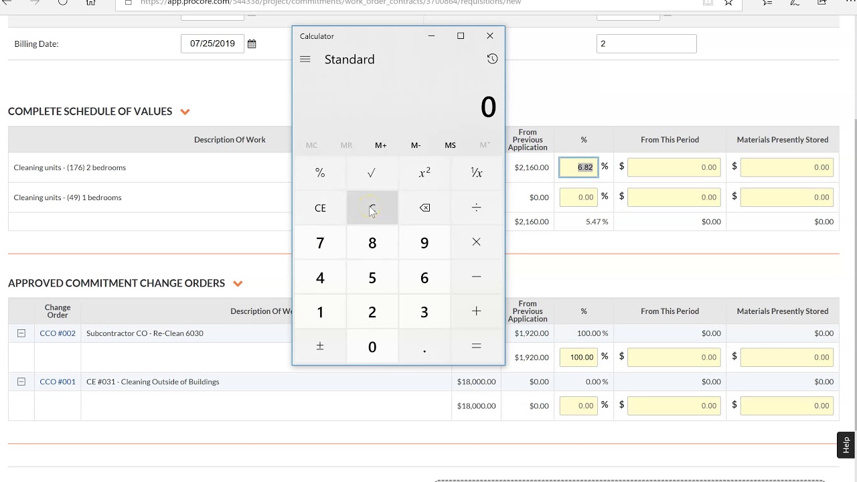Image resolution: width=857 pixels, height=482 pixels.
Task: Open the calculator history panel
Action: pyautogui.click(x=492, y=59)
